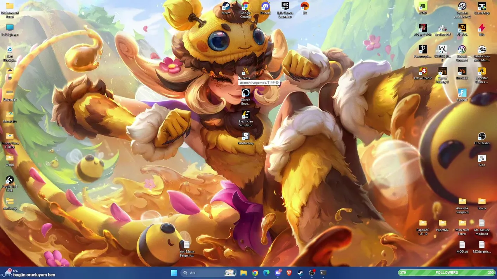Viewport: 497px width, 279px height.
Task: Select the MC Meslek modu.txt file
Action: [482, 227]
